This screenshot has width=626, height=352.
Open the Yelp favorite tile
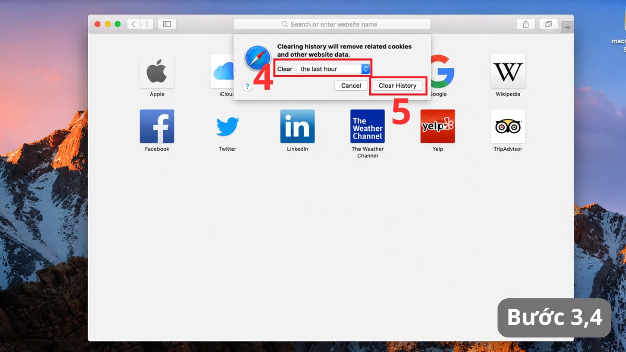coord(438,126)
